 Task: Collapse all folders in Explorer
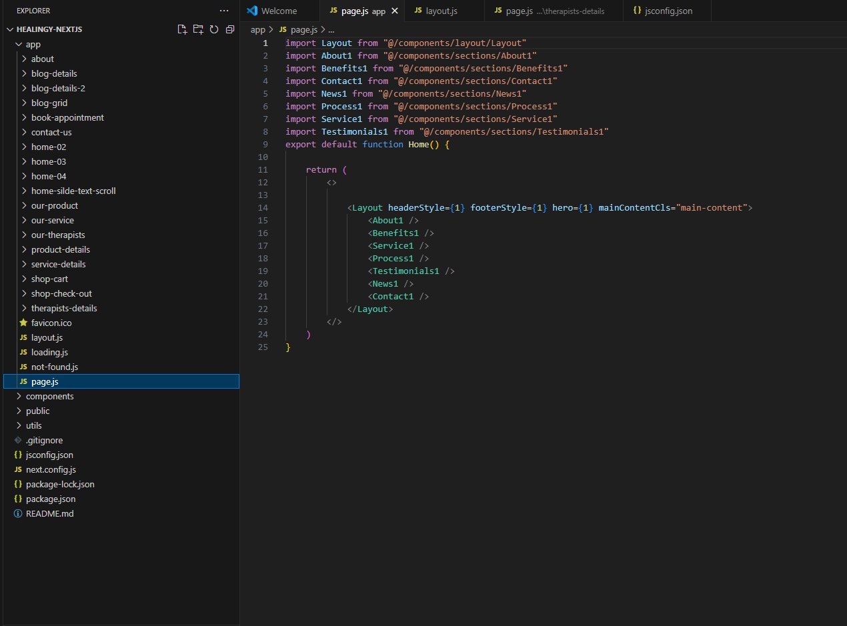(x=230, y=29)
